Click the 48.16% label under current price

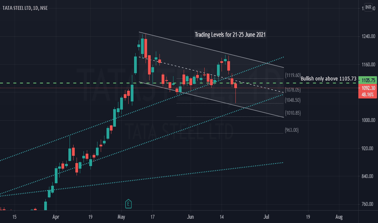(x=368, y=94)
